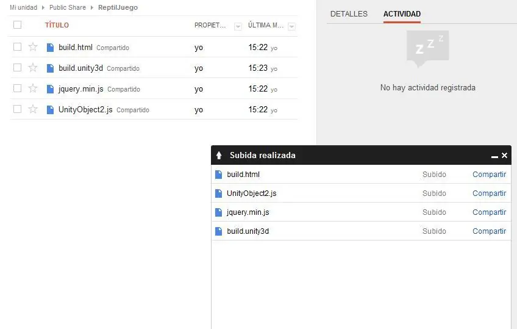Switch to the ACTIVIDAD tab

coord(402,14)
